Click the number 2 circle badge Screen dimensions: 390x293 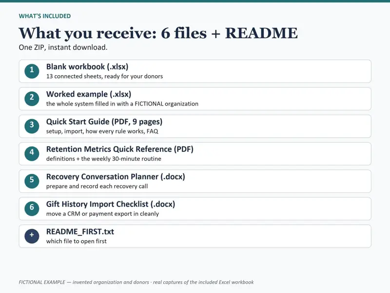pos(32,99)
